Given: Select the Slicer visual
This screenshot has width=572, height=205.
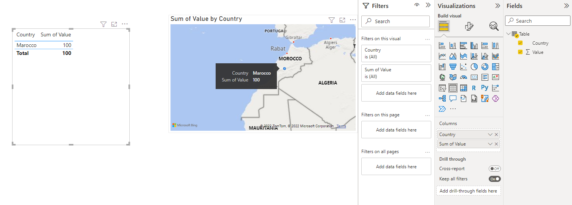Looking at the screenshot, I should [x=442, y=88].
